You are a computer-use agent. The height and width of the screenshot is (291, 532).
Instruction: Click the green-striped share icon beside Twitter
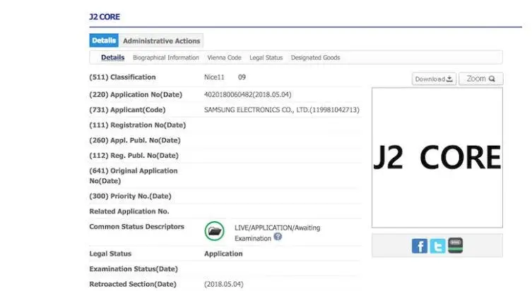click(455, 245)
